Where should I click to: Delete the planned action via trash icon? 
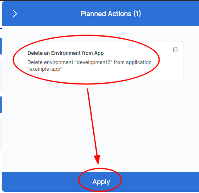click(175, 49)
